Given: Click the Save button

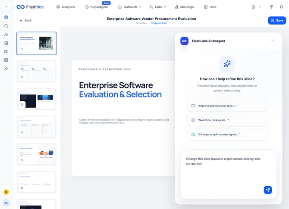Looking at the screenshot, I should 276,20.
